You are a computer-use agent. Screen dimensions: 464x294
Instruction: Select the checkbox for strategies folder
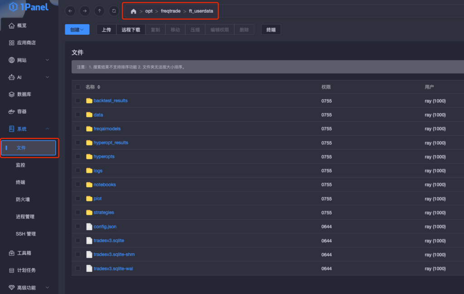point(78,213)
